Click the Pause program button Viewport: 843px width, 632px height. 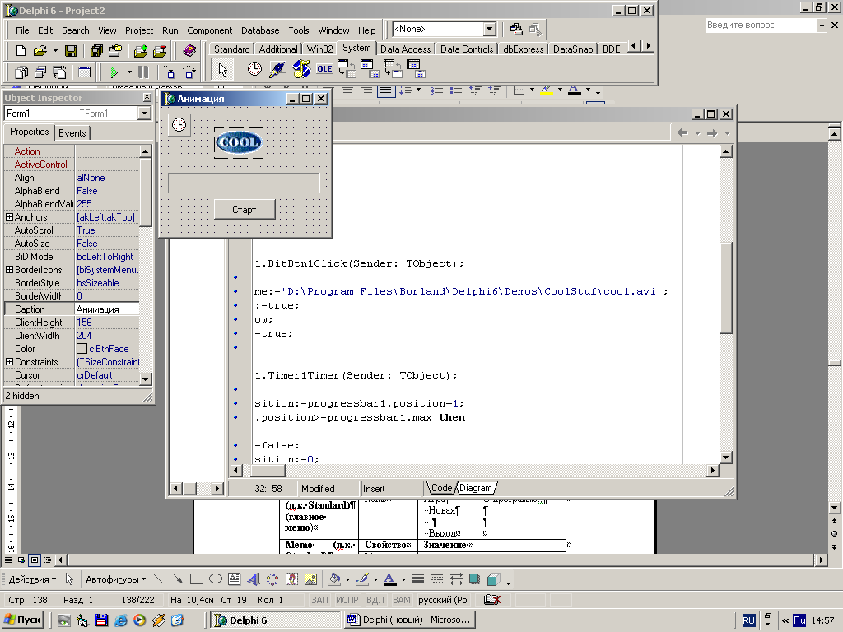(143, 72)
